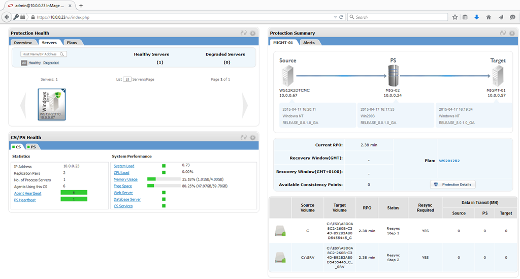
Task: Select the All servers filter
Action: click(x=24, y=63)
